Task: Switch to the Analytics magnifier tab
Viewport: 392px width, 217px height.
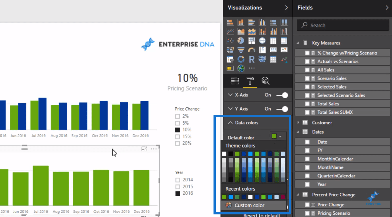Action: click(265, 81)
